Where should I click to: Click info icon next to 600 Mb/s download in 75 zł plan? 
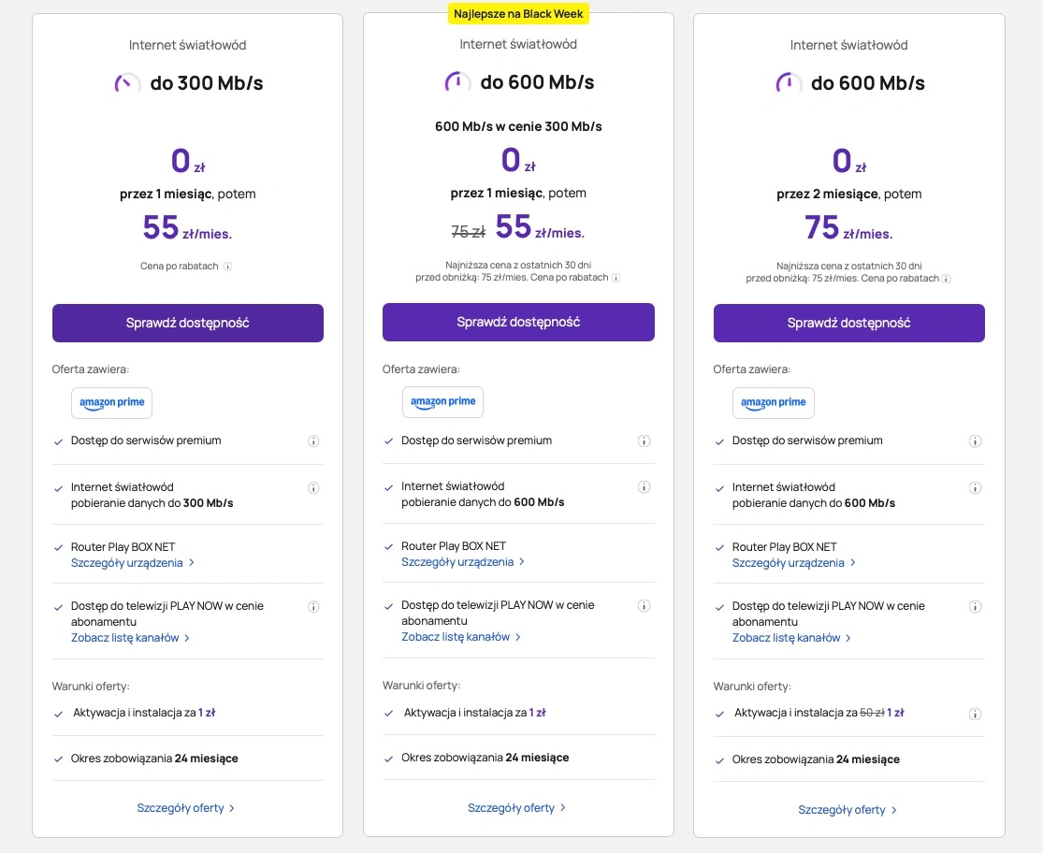click(975, 488)
